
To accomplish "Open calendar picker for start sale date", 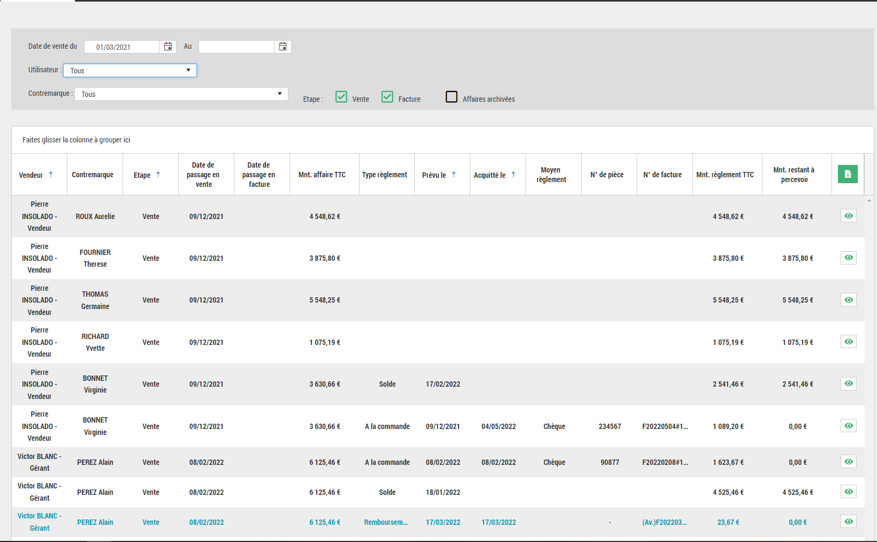I will [x=167, y=47].
